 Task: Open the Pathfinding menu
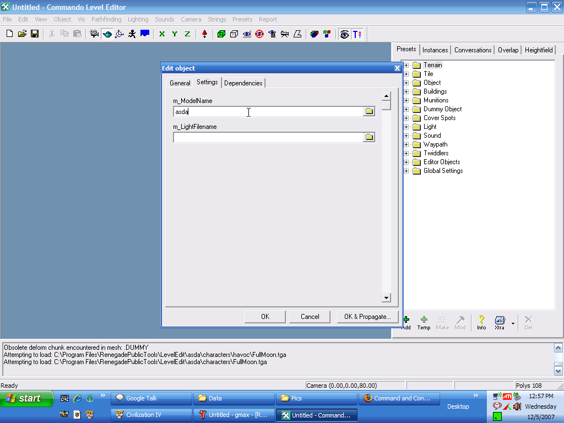[106, 19]
